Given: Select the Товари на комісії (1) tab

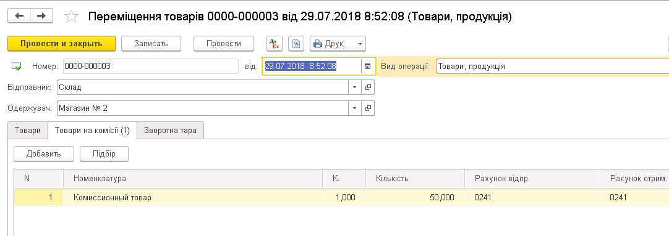Looking at the screenshot, I should [x=92, y=130].
